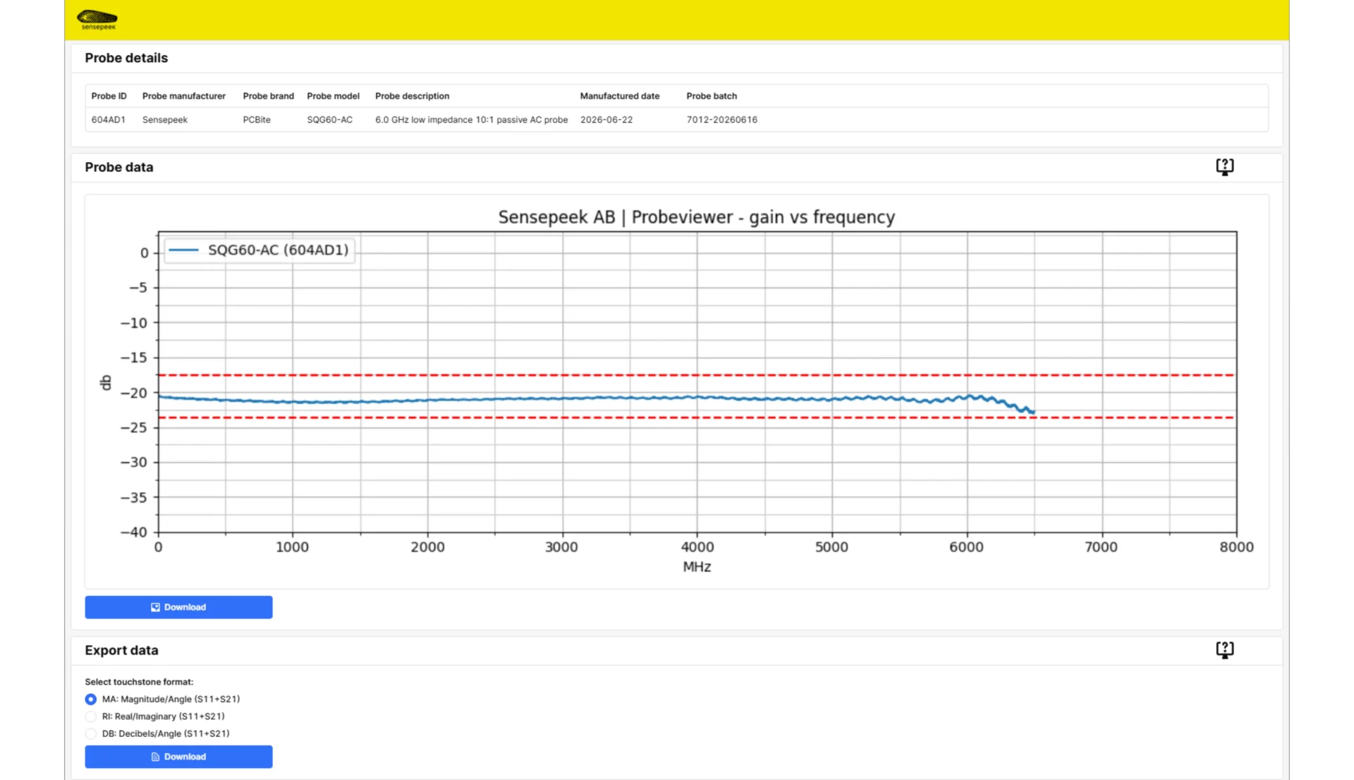Viewport: 1354px width, 780px height.
Task: Click Probe ID value 604AD1
Action: coord(109,120)
